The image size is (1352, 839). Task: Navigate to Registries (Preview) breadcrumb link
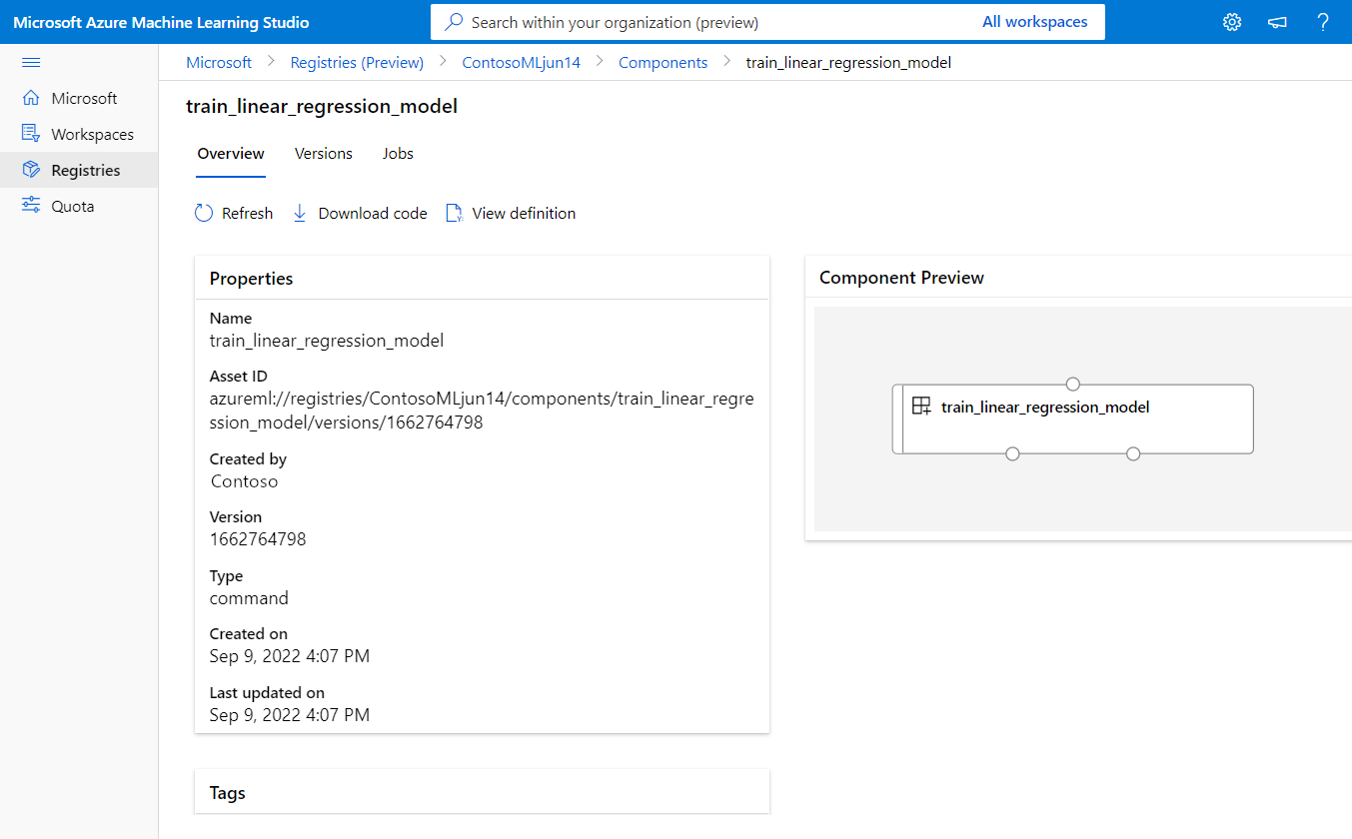(357, 62)
